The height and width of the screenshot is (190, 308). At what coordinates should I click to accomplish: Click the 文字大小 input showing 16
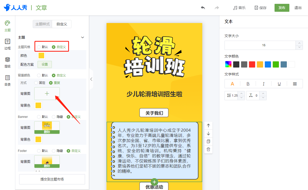pyautogui.click(x=260, y=45)
